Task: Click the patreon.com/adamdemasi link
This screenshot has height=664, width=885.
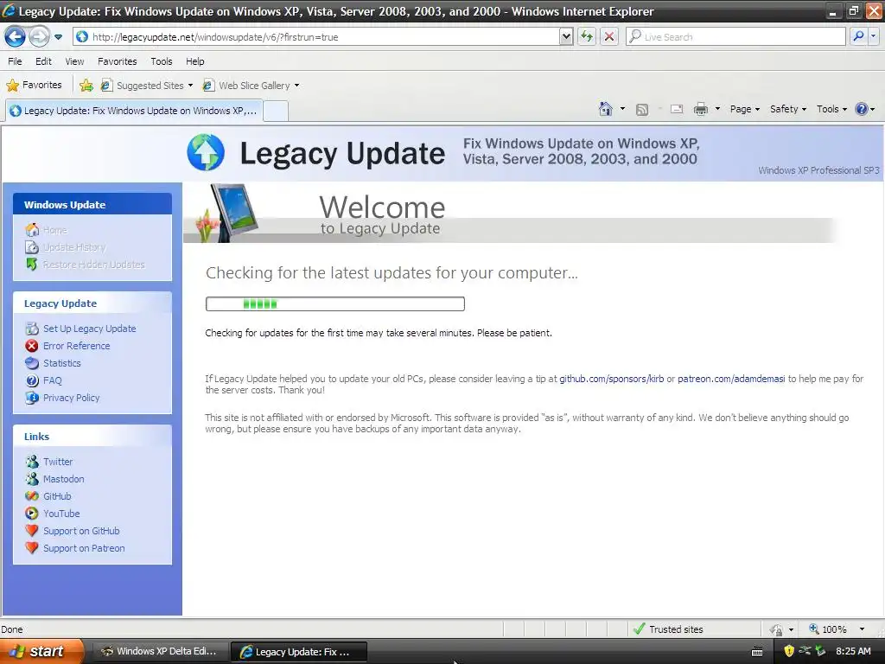Action: (x=731, y=379)
